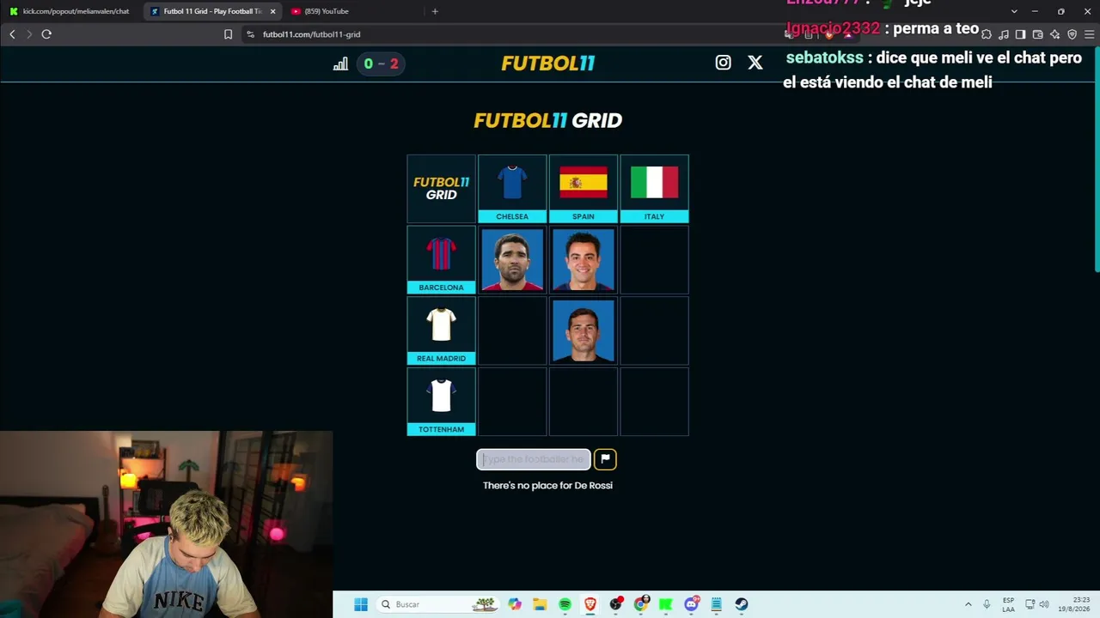Open the Brave Wallet icon
1100x618 pixels.
(x=1037, y=34)
